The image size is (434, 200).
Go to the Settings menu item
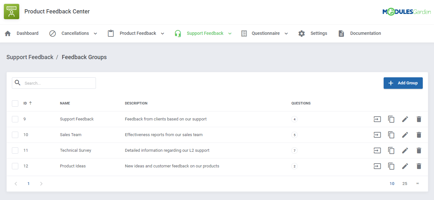click(319, 33)
